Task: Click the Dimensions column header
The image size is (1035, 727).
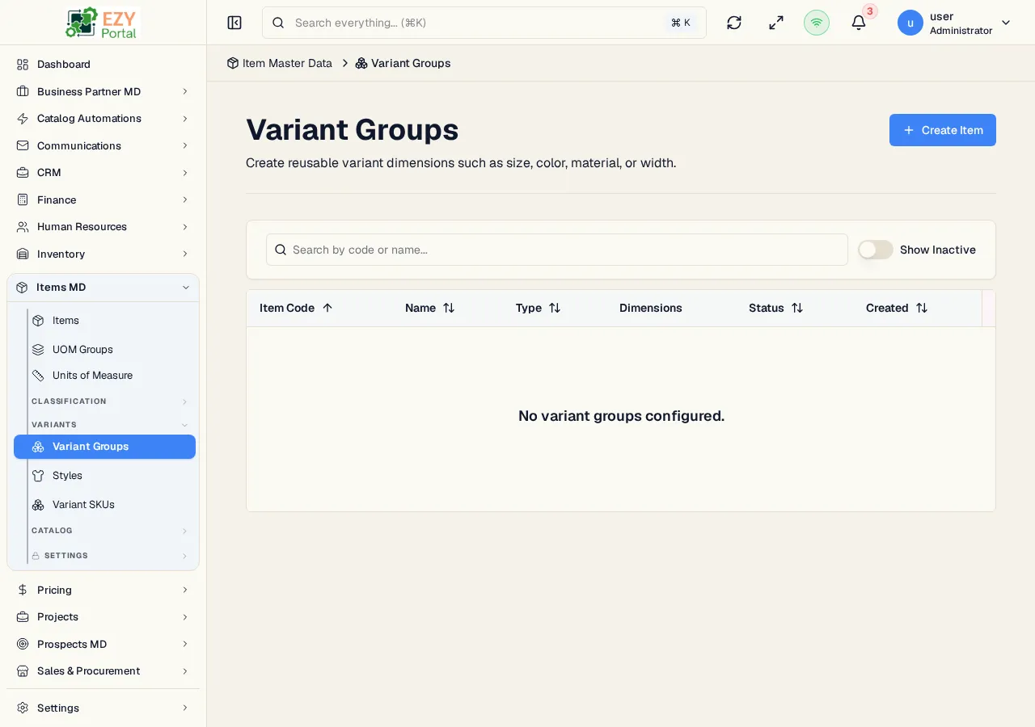Action: click(651, 308)
